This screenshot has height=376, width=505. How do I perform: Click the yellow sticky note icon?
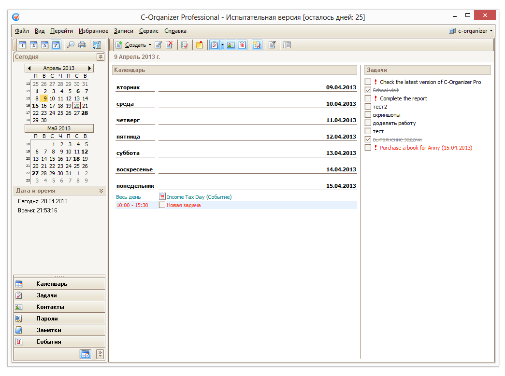click(199, 45)
